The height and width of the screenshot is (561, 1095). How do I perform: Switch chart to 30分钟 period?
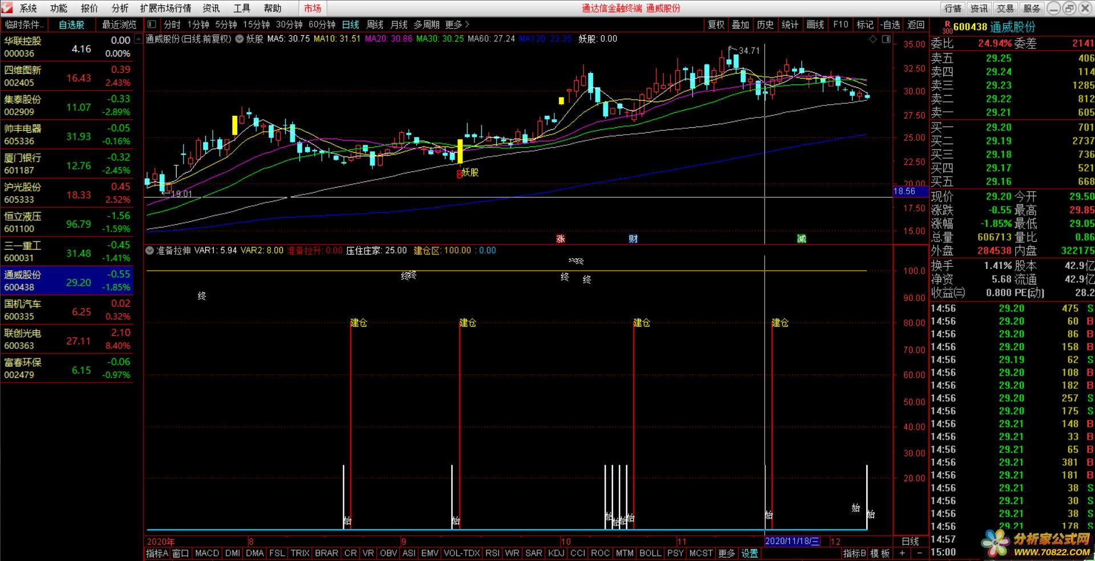pyautogui.click(x=289, y=25)
